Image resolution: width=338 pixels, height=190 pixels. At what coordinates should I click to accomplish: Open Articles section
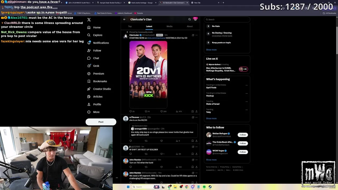point(95,97)
